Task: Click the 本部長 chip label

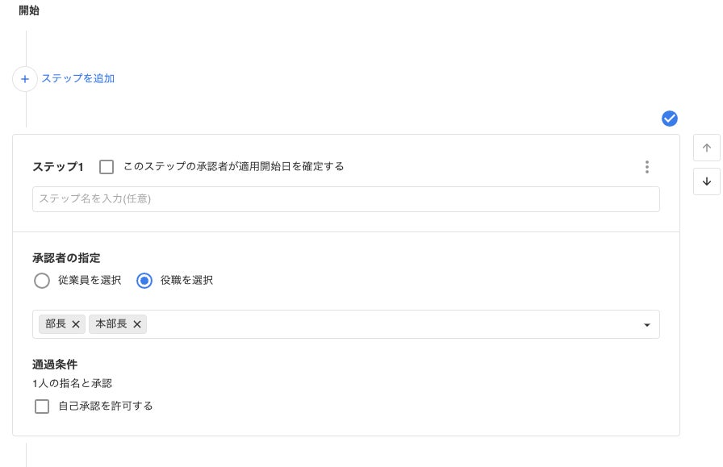Action: pyautogui.click(x=111, y=324)
